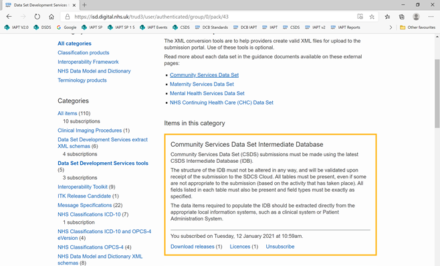The height and width of the screenshot is (266, 440).
Task: Click Download releases for CSDS Intermediate Database
Action: coord(192,247)
